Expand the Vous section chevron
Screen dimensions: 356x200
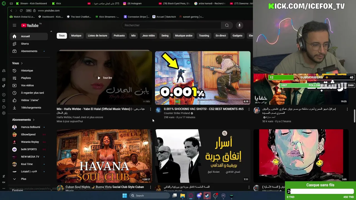(22, 63)
